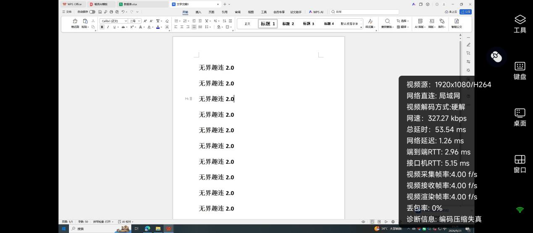Click 拼写检查 spell check status entry
Screen dimensions: 533x233
[103, 222]
